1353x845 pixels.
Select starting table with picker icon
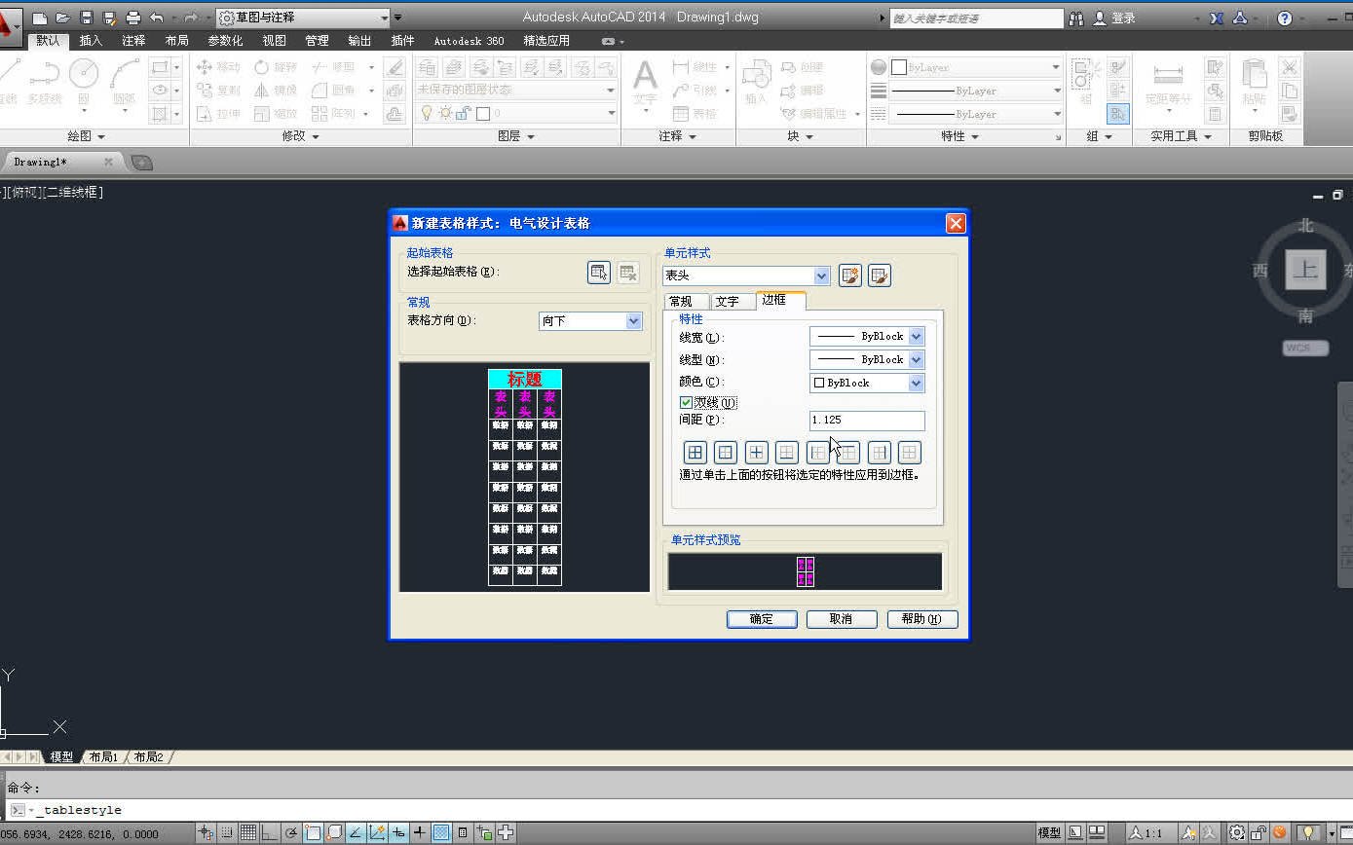point(599,273)
